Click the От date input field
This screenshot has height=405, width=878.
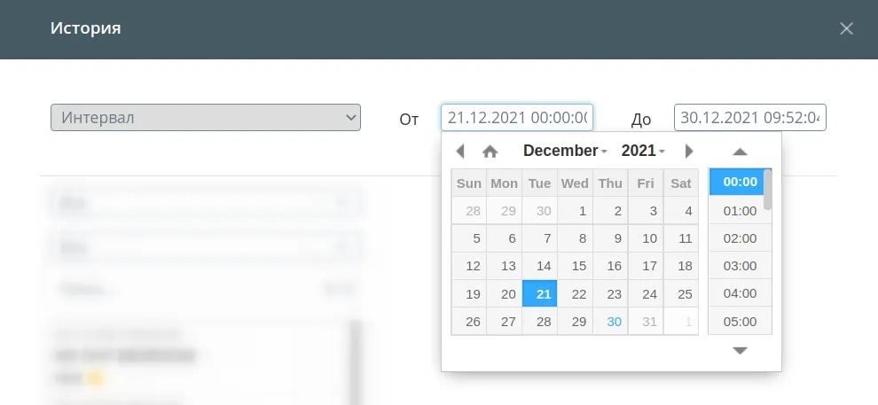(517, 118)
